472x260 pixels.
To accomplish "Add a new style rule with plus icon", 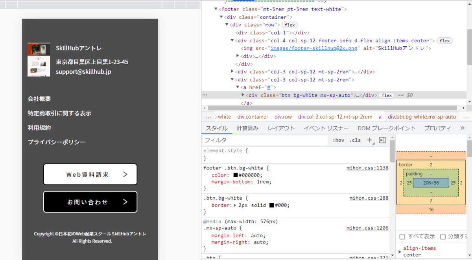I will point(369,140).
